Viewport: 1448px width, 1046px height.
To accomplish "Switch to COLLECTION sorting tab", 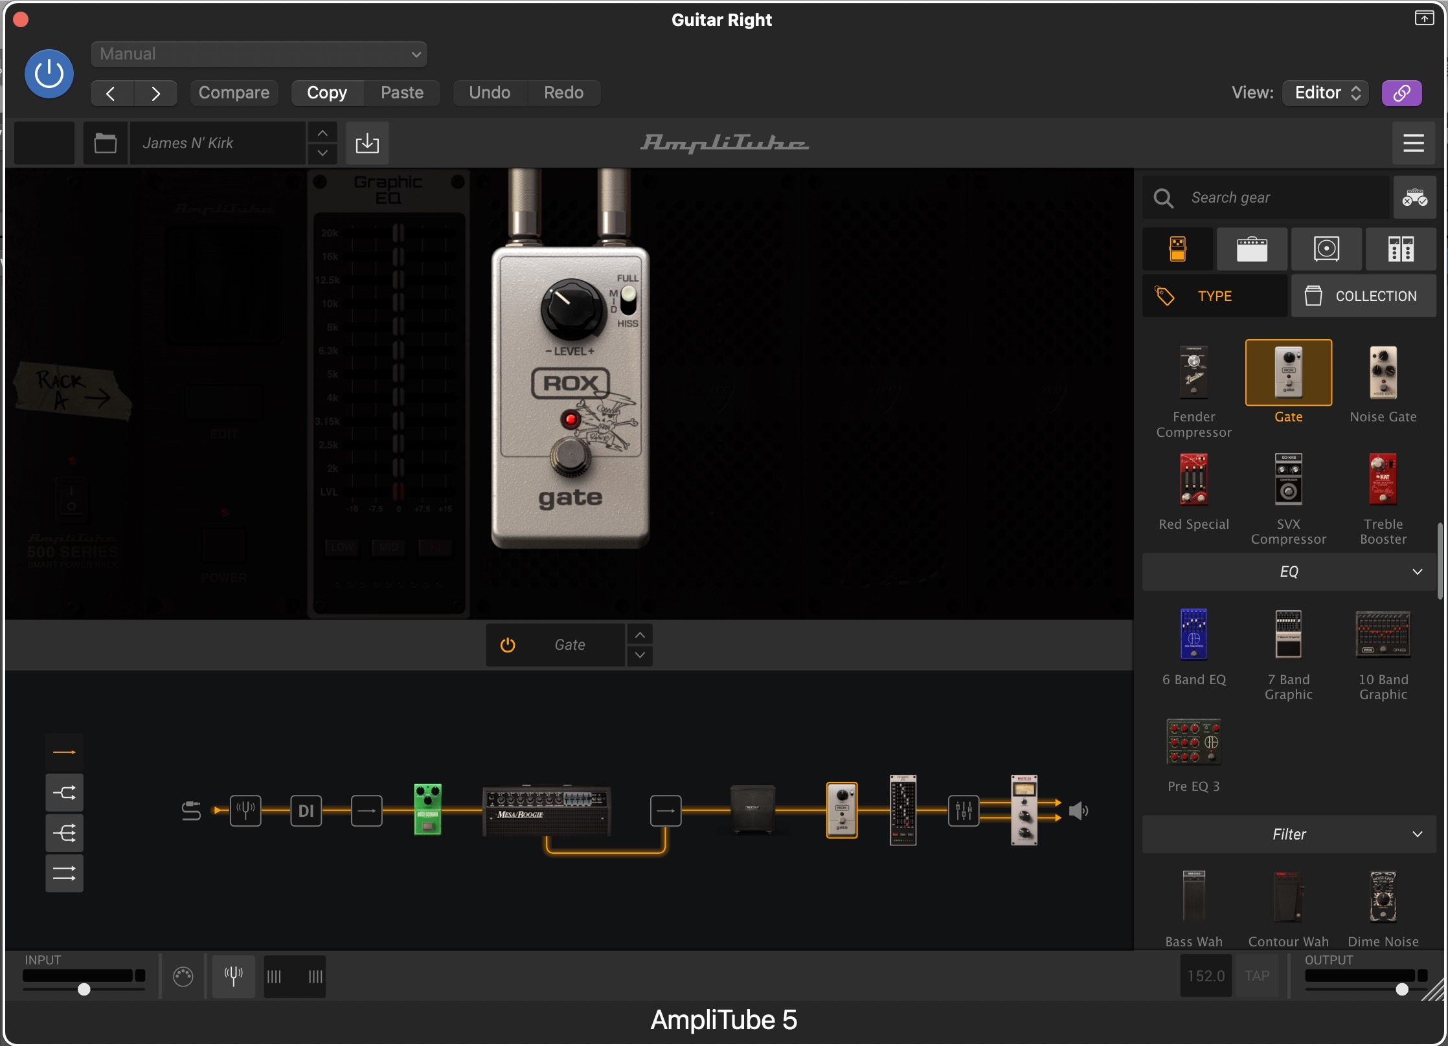I will [x=1364, y=296].
